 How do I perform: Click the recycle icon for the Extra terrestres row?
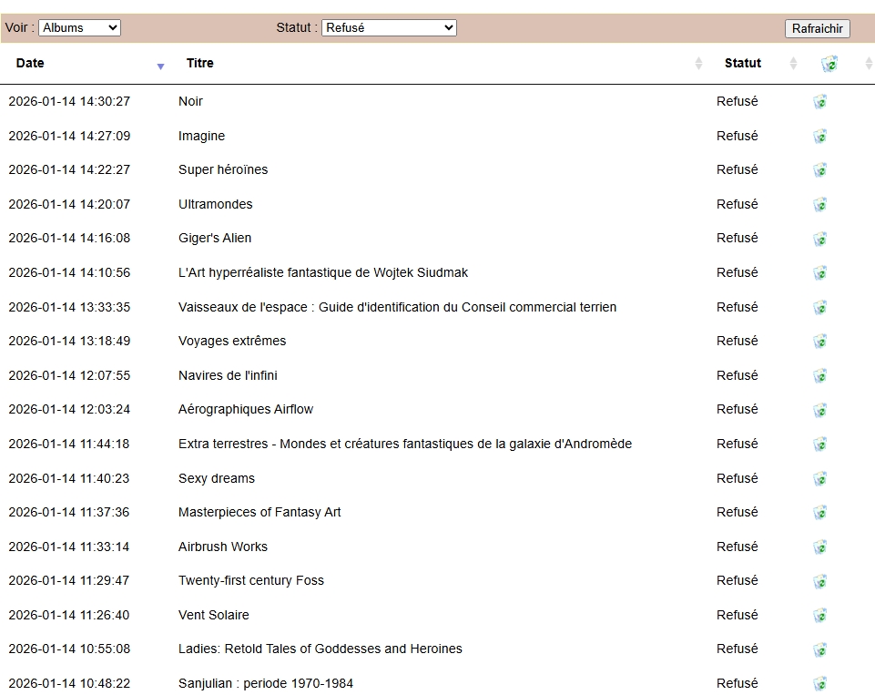819,445
